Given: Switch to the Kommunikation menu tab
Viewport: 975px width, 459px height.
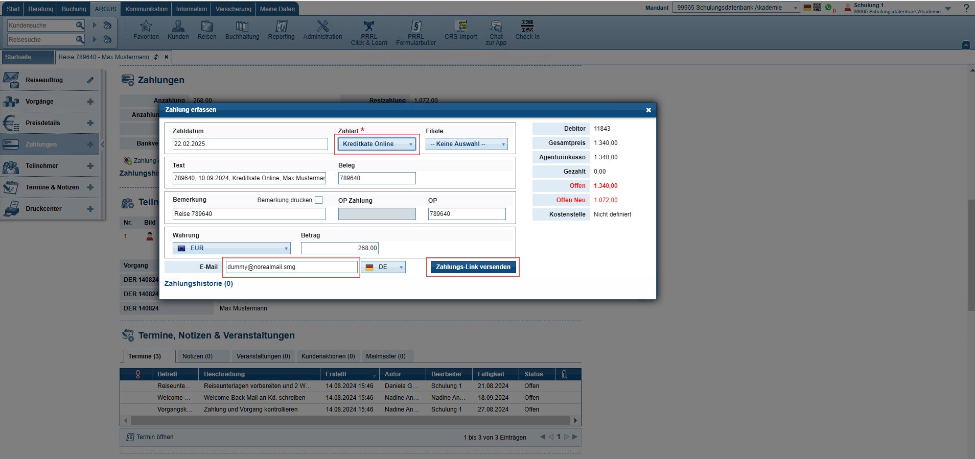Looking at the screenshot, I should point(146,9).
